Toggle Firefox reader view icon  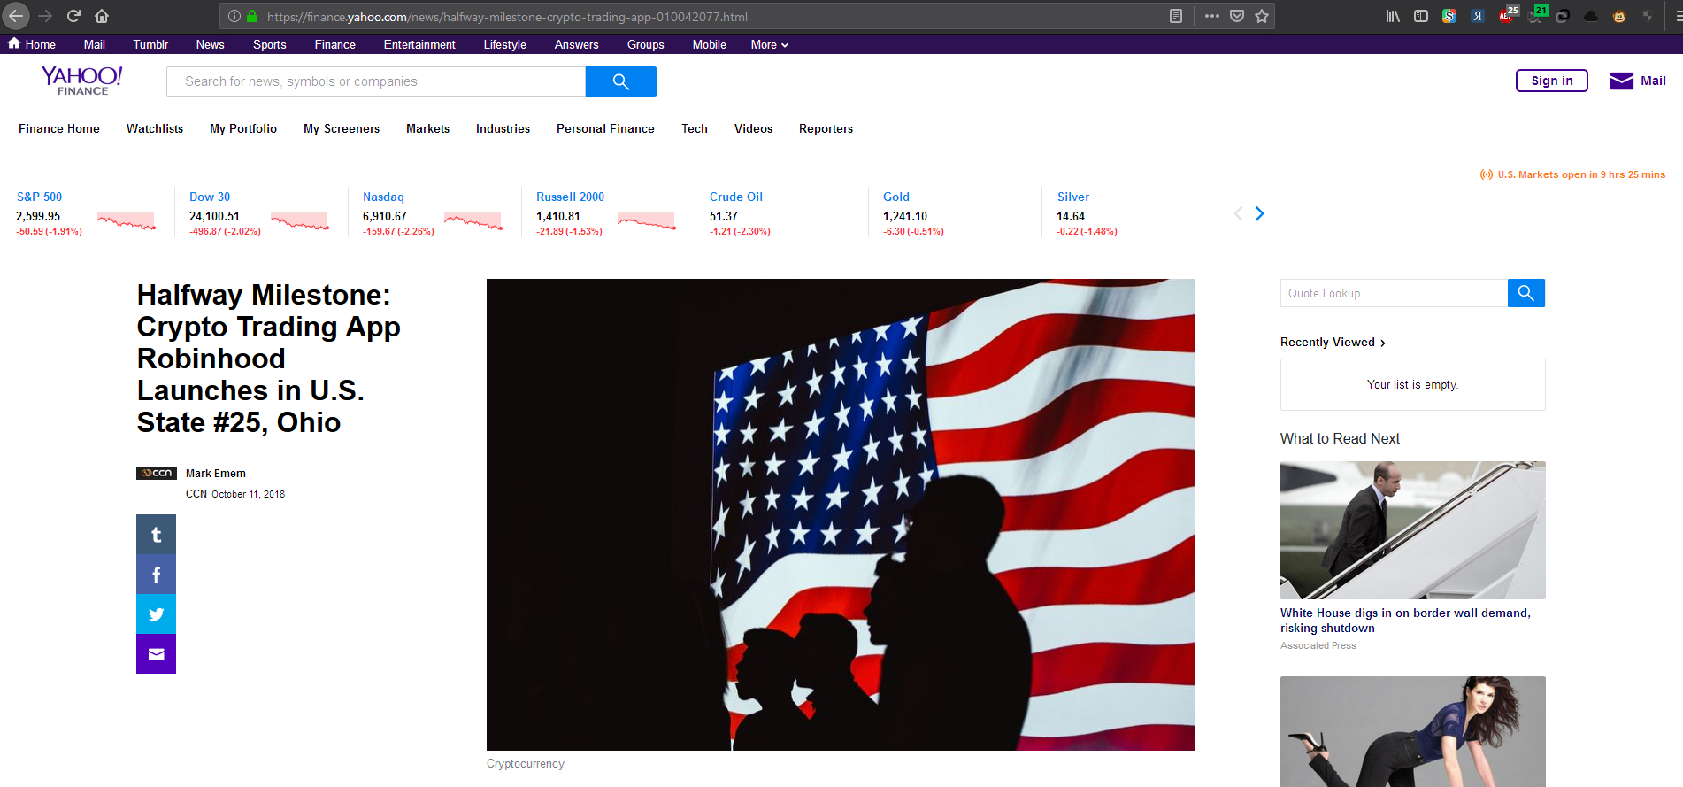click(x=1176, y=16)
